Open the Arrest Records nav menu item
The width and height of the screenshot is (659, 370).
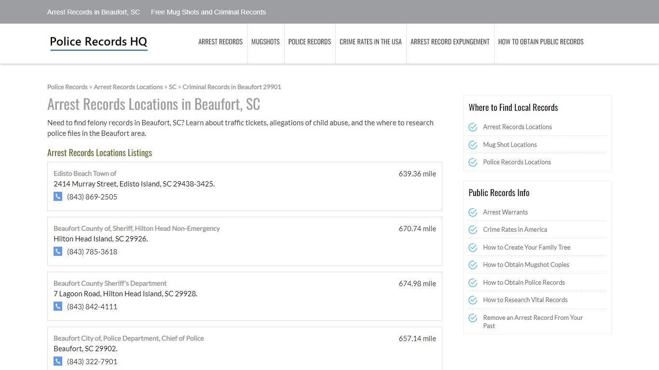[x=220, y=42]
